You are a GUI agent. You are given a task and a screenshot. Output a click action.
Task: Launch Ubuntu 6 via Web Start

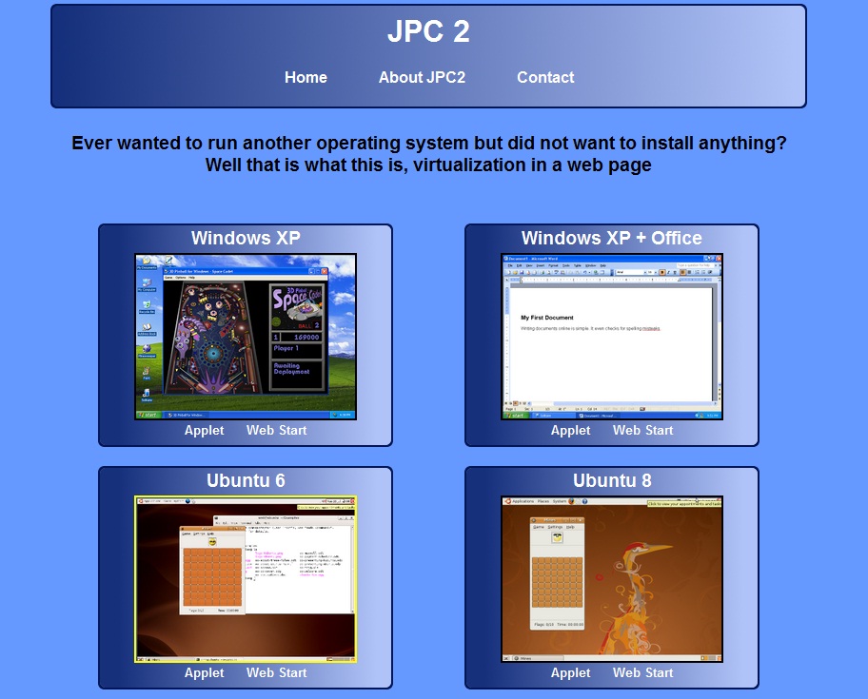click(x=276, y=673)
